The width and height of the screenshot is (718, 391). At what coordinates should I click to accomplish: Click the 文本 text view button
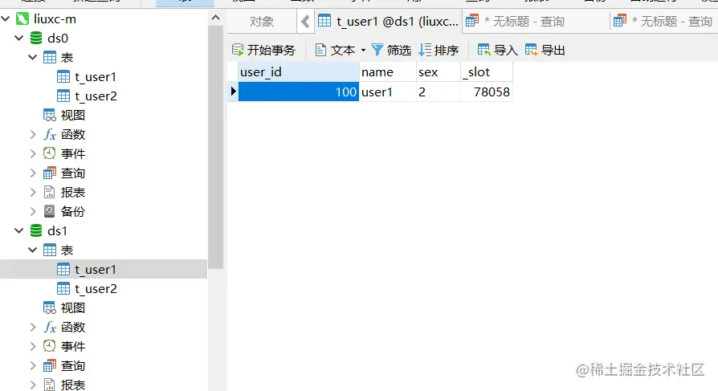[x=335, y=50]
